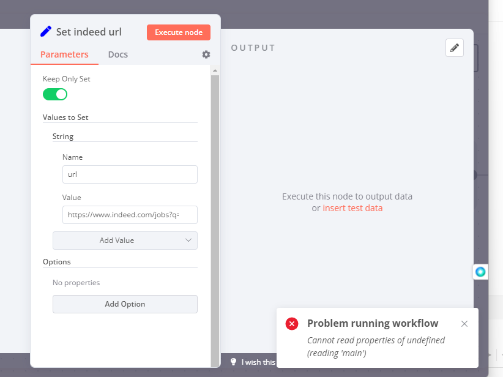The width and height of the screenshot is (503, 377).
Task: Click the insert test data link
Action: coord(352,208)
